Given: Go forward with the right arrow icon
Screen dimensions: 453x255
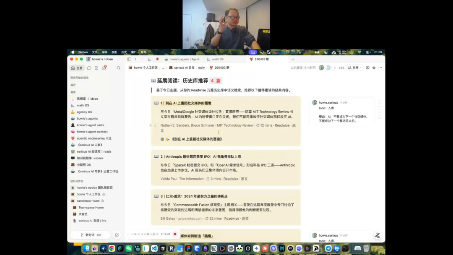Looking at the screenshot, I should [x=142, y=59].
